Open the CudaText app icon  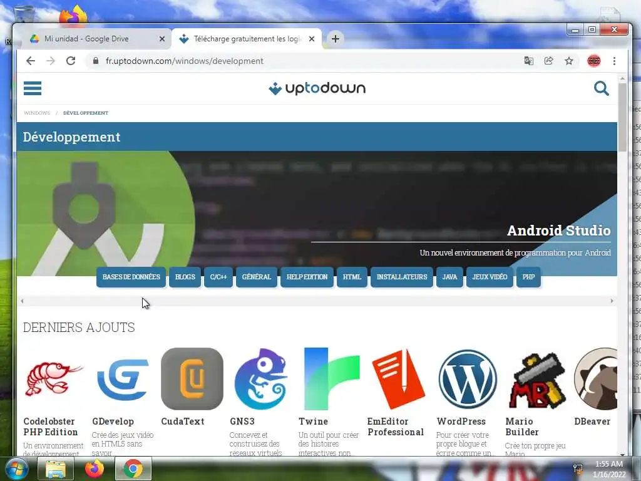tap(192, 379)
